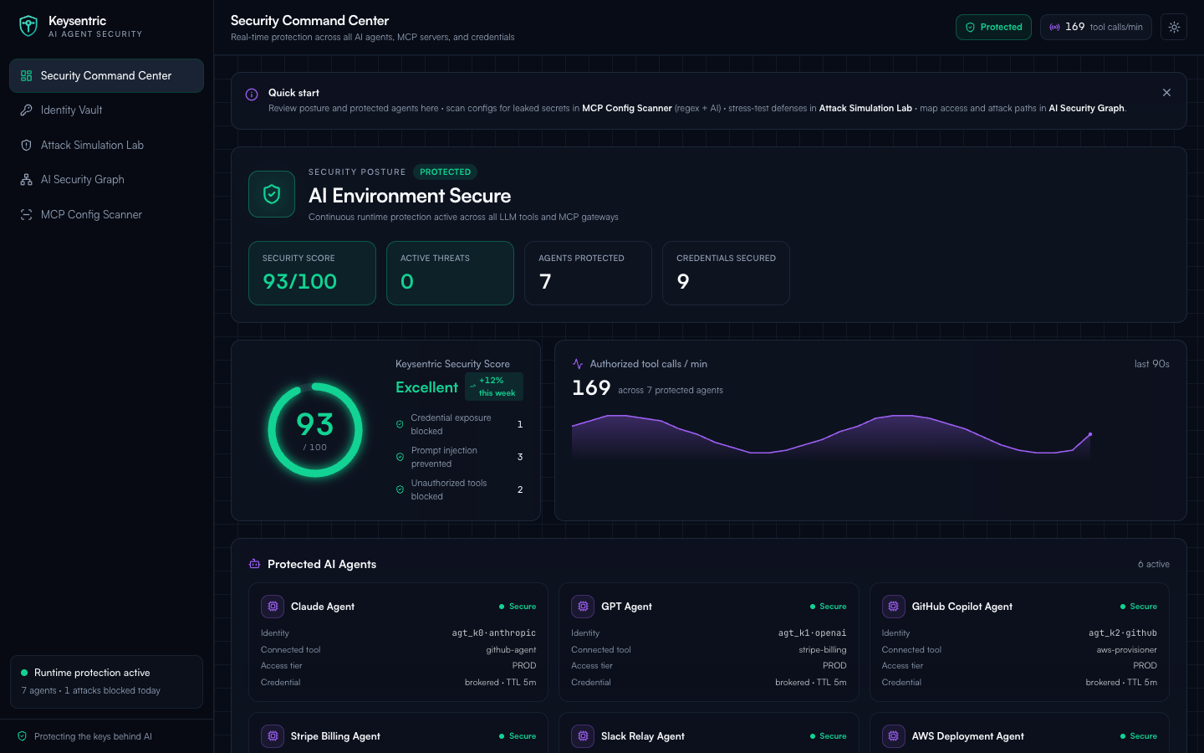Click the circular 93 score gauge
Image resolution: width=1204 pixels, height=753 pixels.
(x=315, y=430)
